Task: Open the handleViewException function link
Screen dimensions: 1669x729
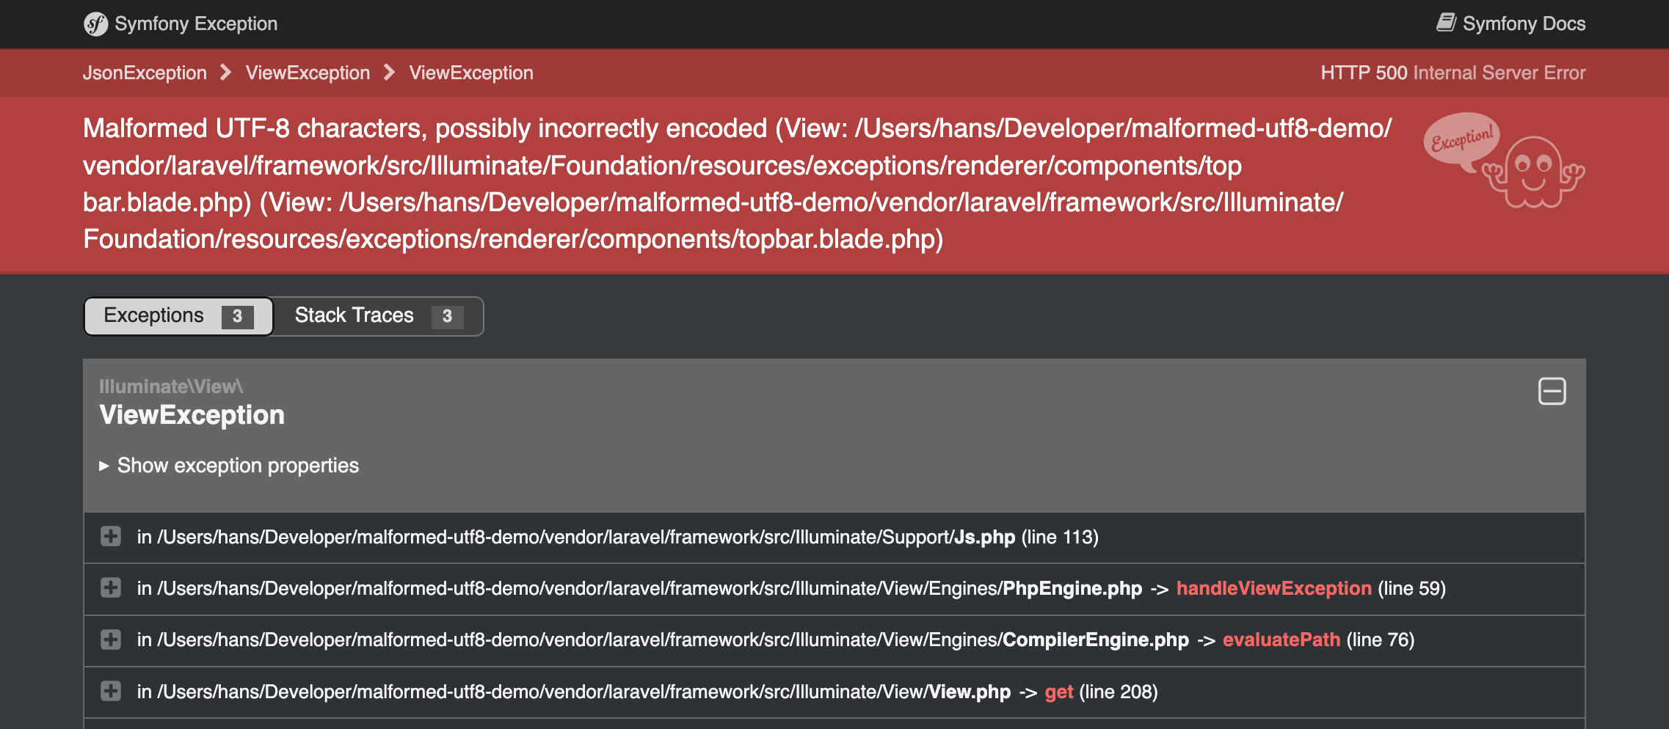Action: (x=1273, y=588)
